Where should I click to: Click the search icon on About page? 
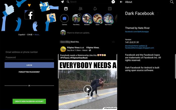click(172, 2)
